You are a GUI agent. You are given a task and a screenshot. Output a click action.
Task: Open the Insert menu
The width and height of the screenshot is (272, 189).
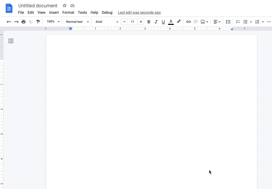[54, 12]
